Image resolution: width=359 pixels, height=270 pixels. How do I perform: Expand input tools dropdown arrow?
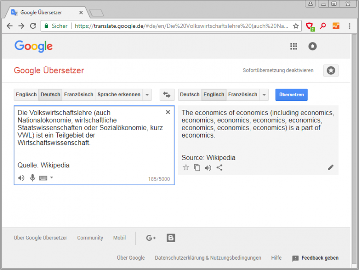[52, 177]
